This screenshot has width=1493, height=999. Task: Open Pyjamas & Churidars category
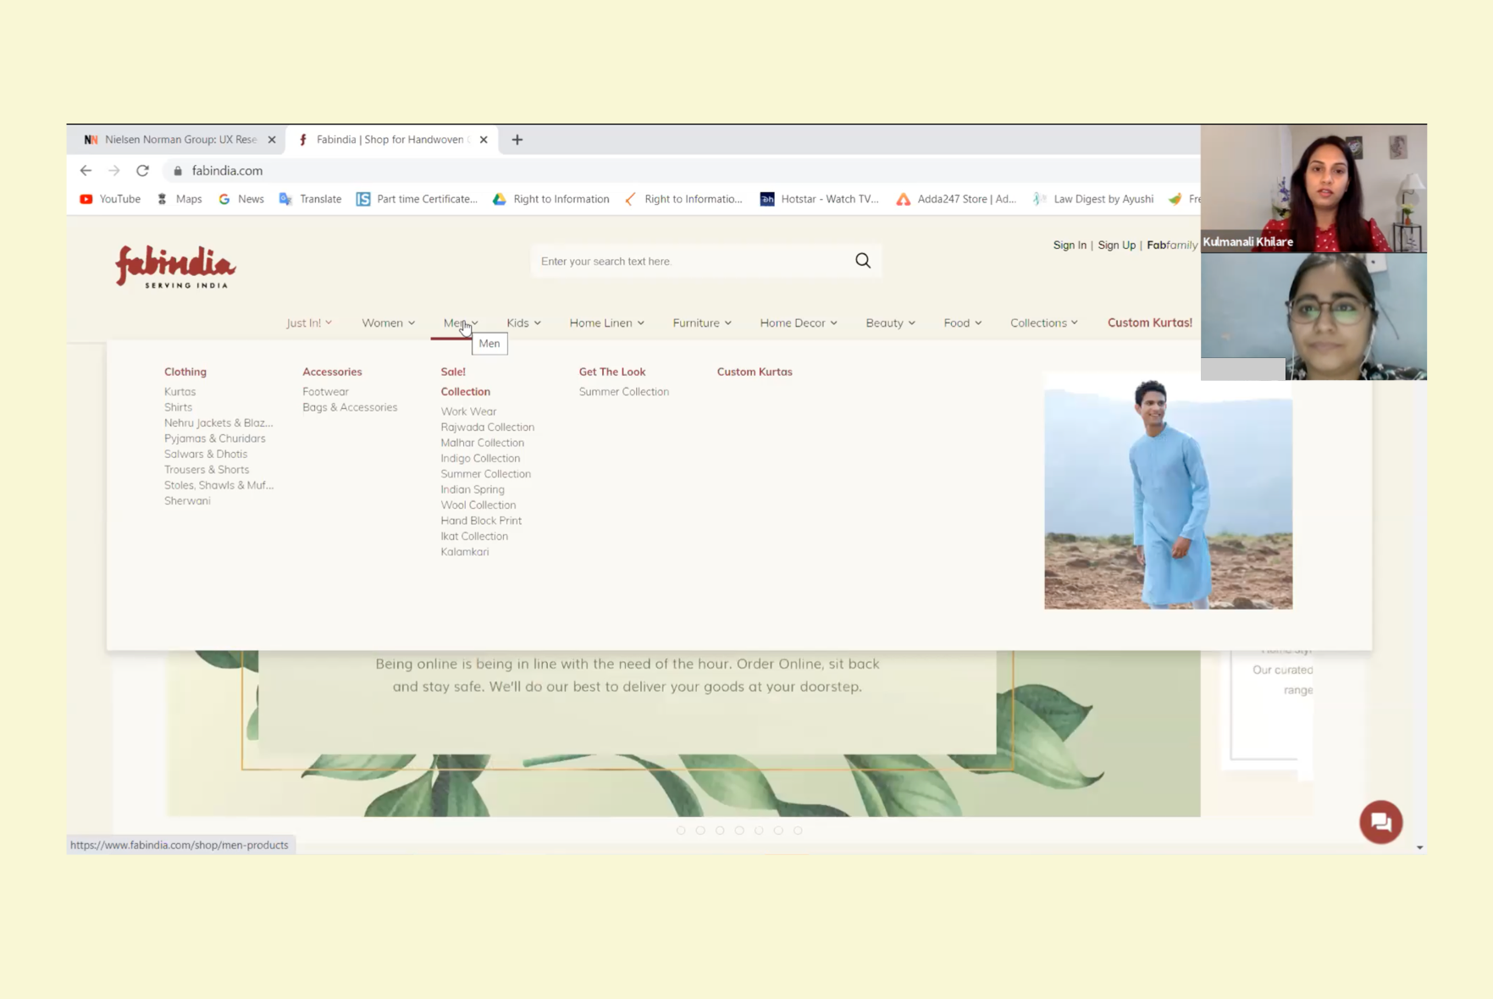coord(214,439)
